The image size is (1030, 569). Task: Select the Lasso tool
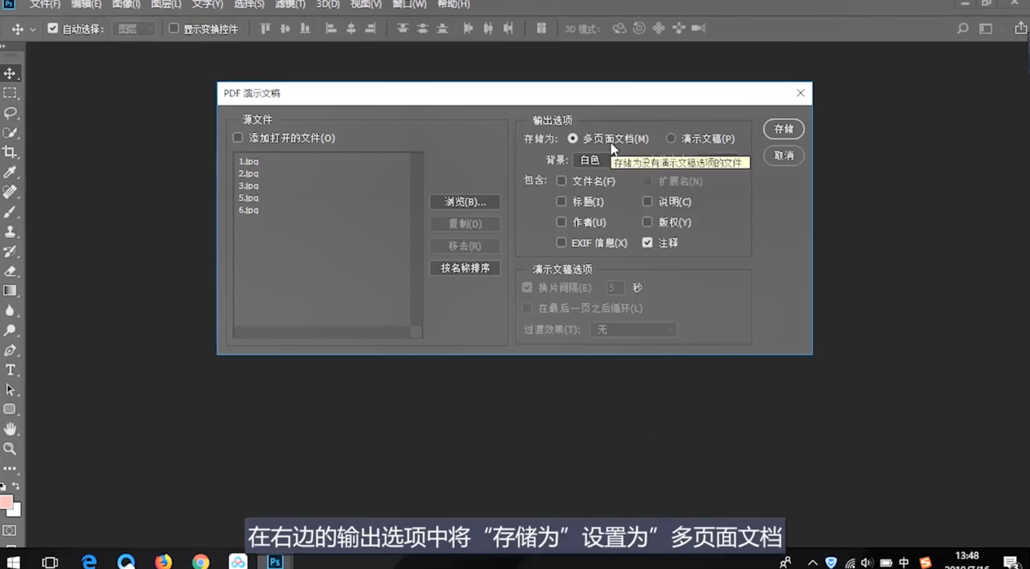tap(10, 113)
